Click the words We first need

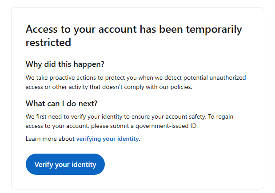[x=48, y=116]
